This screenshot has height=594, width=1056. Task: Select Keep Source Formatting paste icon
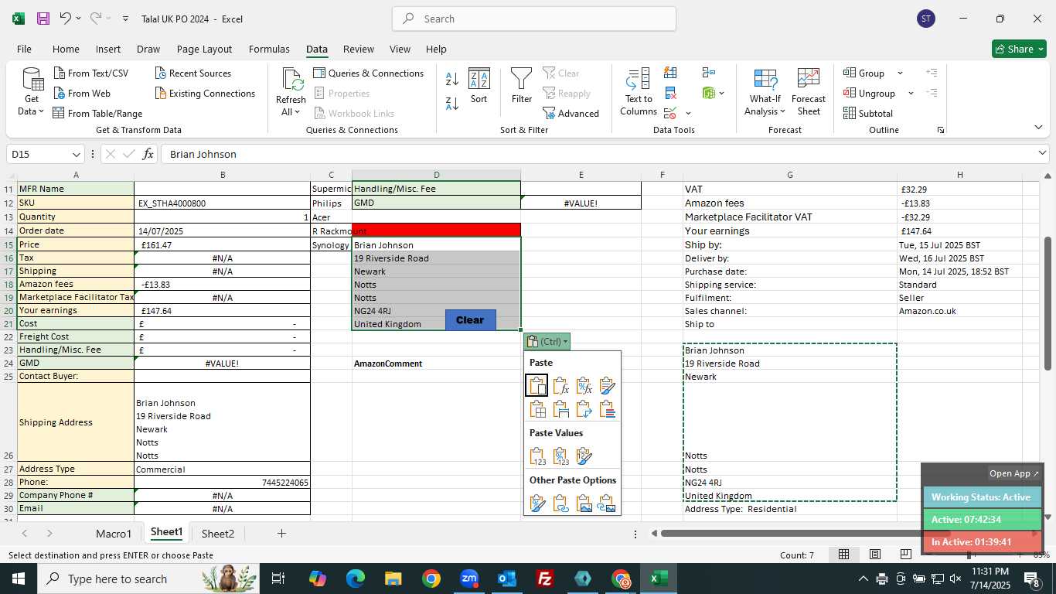[607, 385]
